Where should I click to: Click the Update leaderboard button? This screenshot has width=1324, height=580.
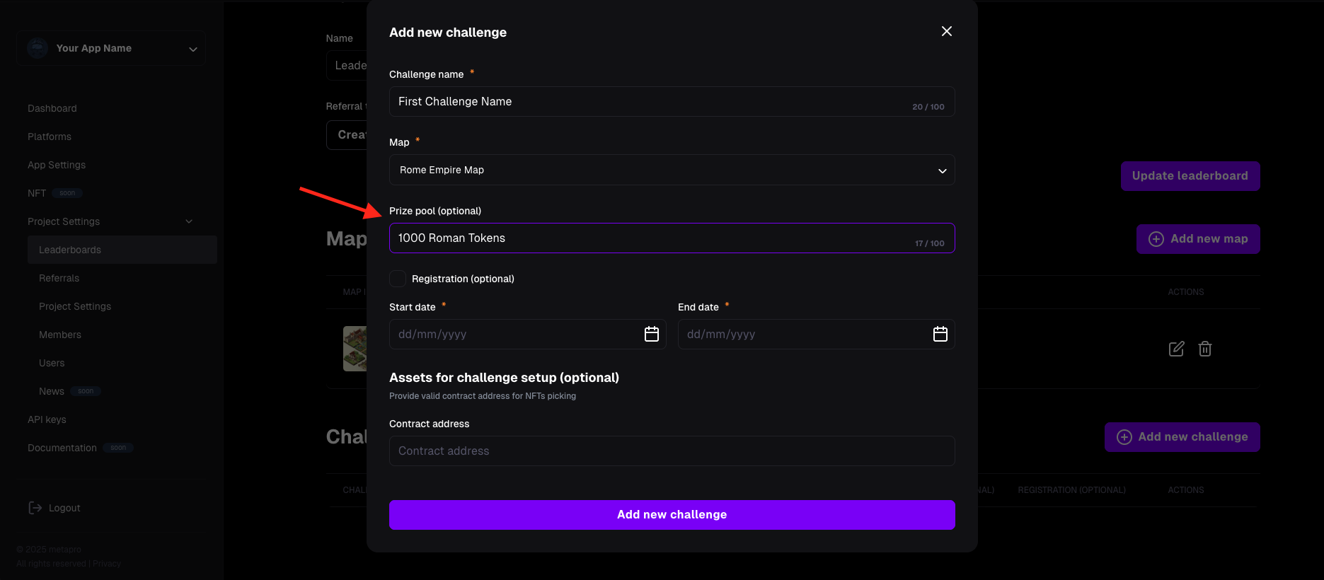[1190, 176]
